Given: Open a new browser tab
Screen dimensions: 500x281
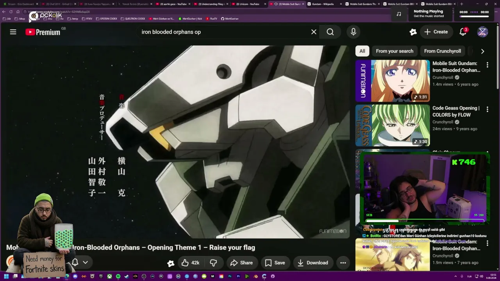Looking at the screenshot, I should (461, 4).
